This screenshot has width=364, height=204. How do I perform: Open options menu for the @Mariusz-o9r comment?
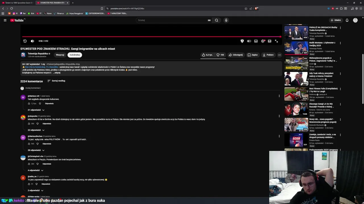tap(279, 96)
